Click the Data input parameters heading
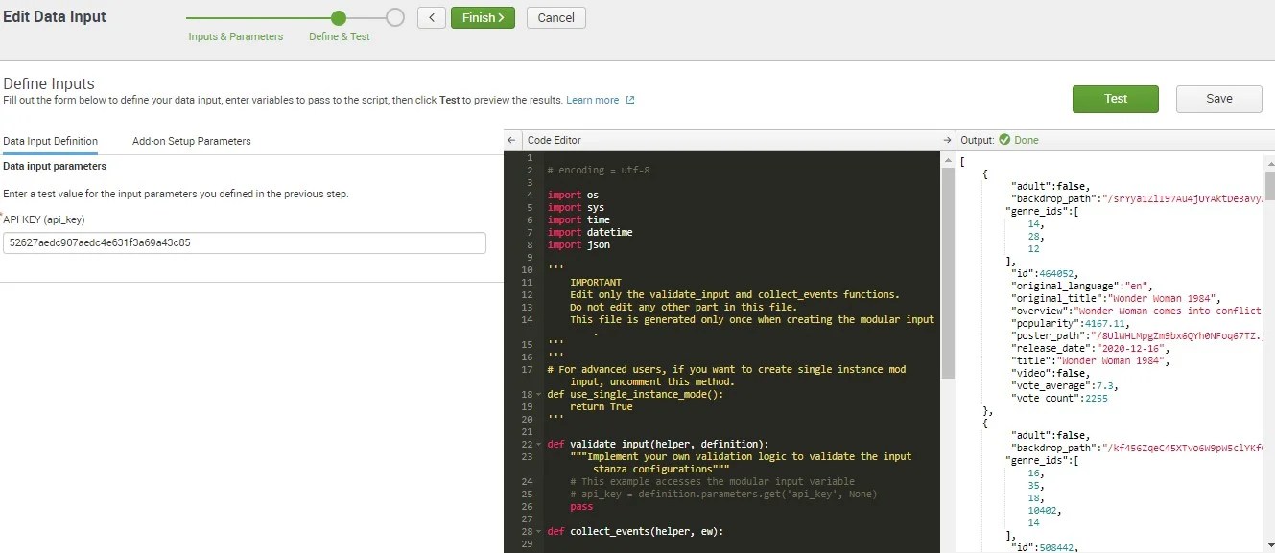The width and height of the screenshot is (1275, 553). [55, 167]
